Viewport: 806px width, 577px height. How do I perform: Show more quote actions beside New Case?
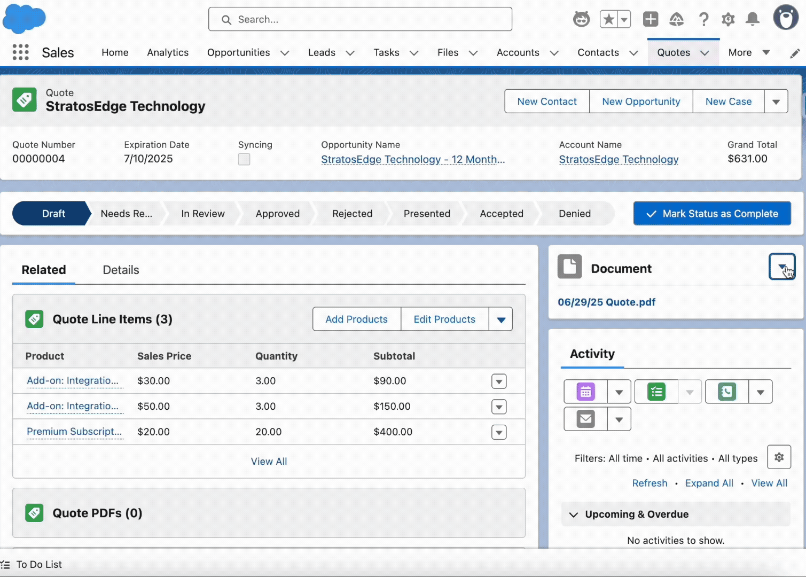pyautogui.click(x=776, y=102)
